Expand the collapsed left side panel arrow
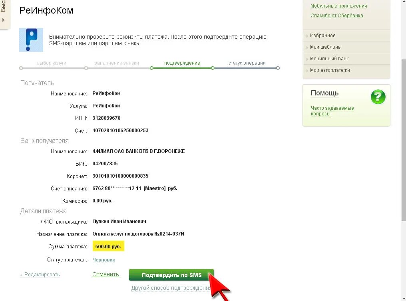The width and height of the screenshot is (406, 301). tap(3, 20)
